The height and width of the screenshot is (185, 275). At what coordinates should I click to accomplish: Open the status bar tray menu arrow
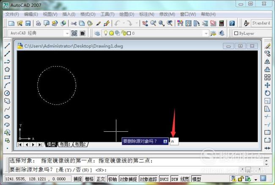click(x=256, y=180)
